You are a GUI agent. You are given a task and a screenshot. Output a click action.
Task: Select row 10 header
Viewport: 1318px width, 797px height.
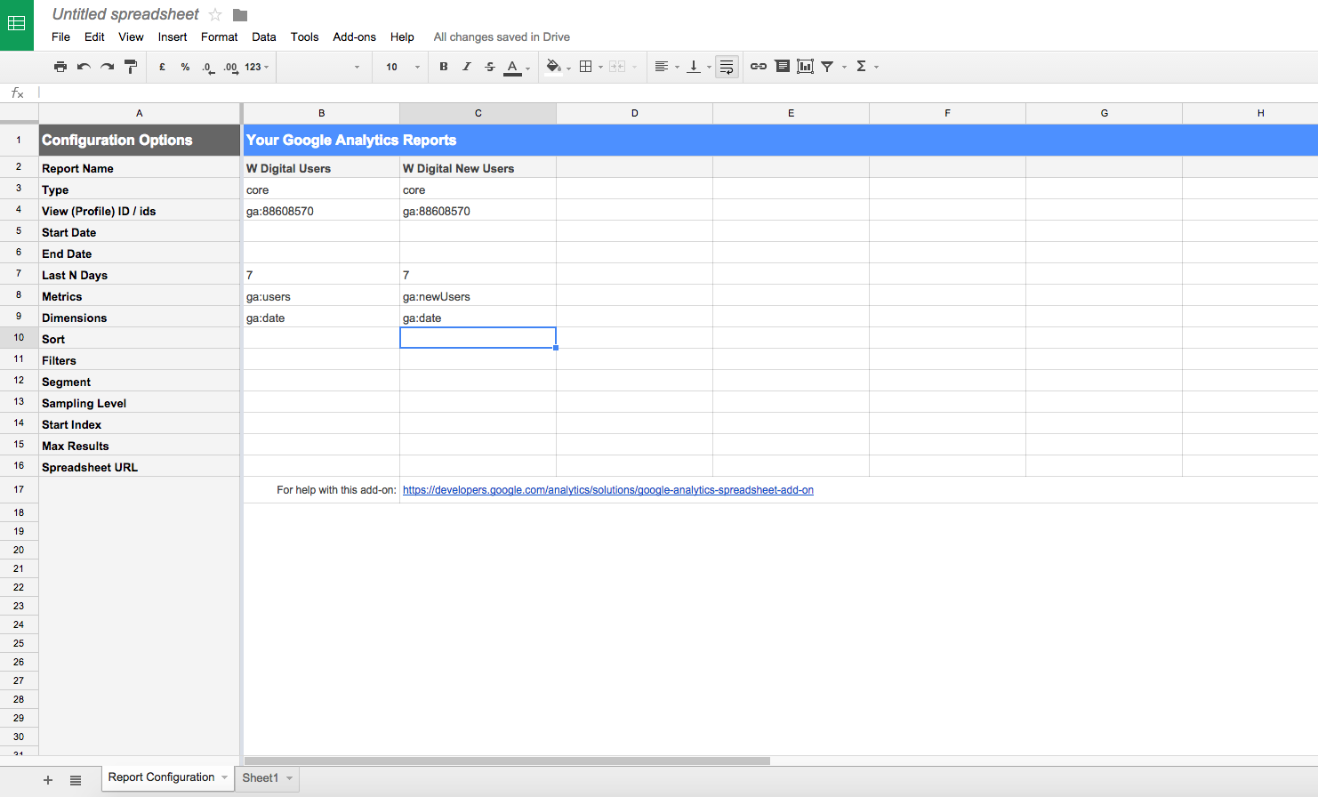(x=19, y=338)
